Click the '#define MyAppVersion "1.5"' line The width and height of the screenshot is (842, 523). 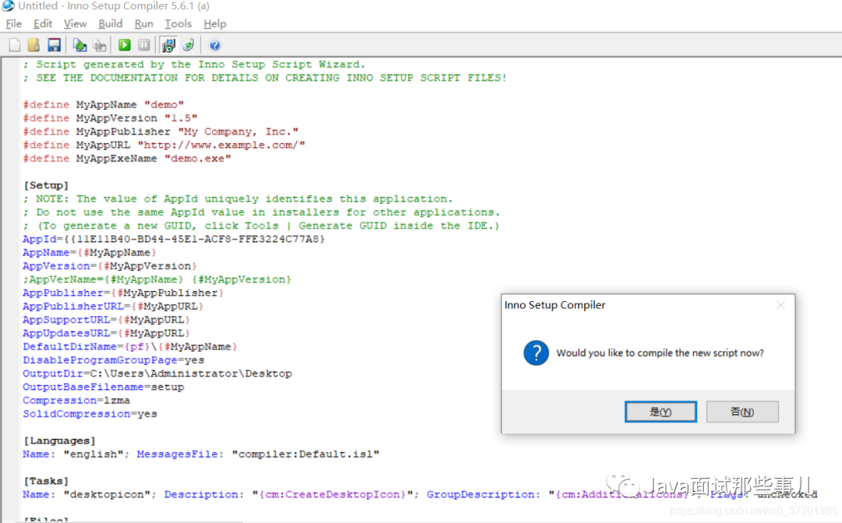tap(110, 118)
